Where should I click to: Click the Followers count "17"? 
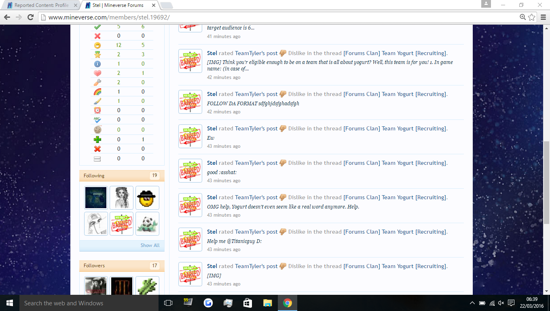pos(154,266)
